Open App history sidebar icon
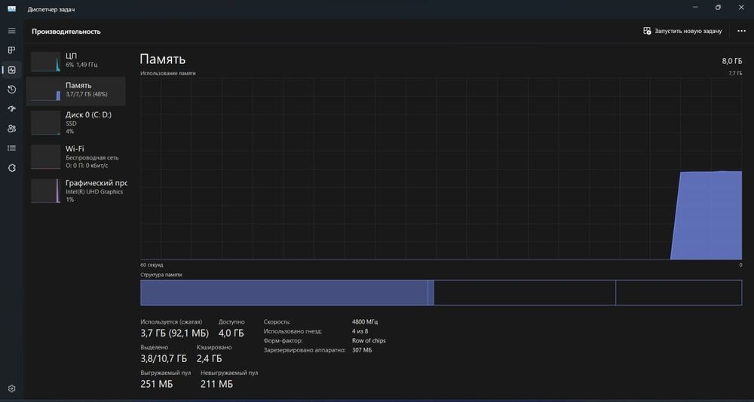 [12, 90]
